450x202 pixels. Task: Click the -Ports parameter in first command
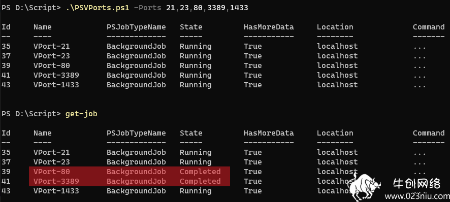click(147, 8)
